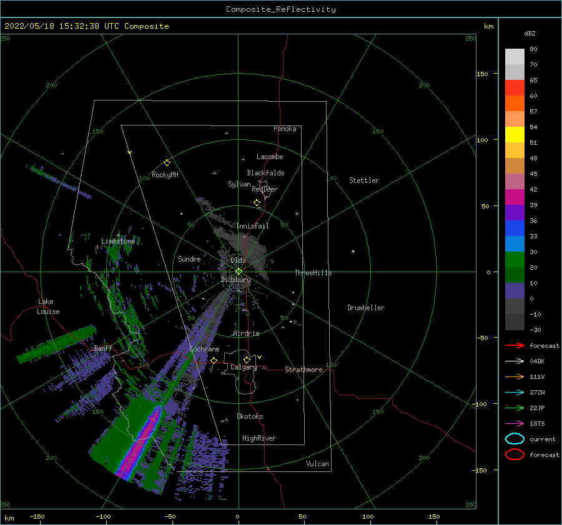Screen dimensions: 562x525
Task: Click the Calgary city label
Action: [x=244, y=367]
